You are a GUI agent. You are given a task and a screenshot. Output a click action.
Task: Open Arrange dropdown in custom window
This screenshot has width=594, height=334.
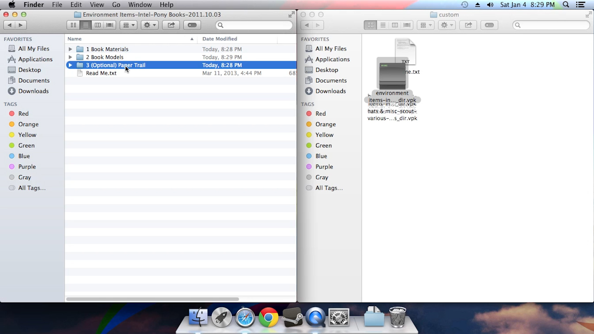(x=426, y=25)
